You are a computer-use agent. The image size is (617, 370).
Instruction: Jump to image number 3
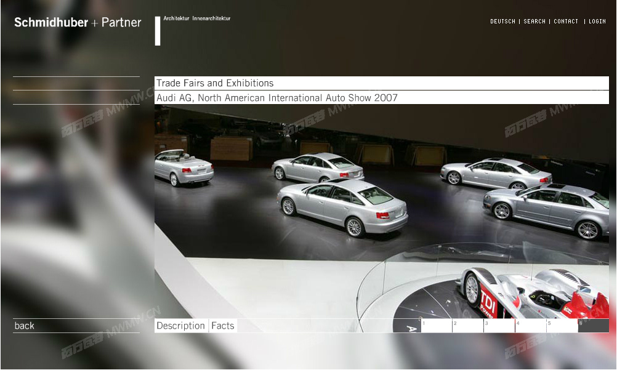click(499, 326)
